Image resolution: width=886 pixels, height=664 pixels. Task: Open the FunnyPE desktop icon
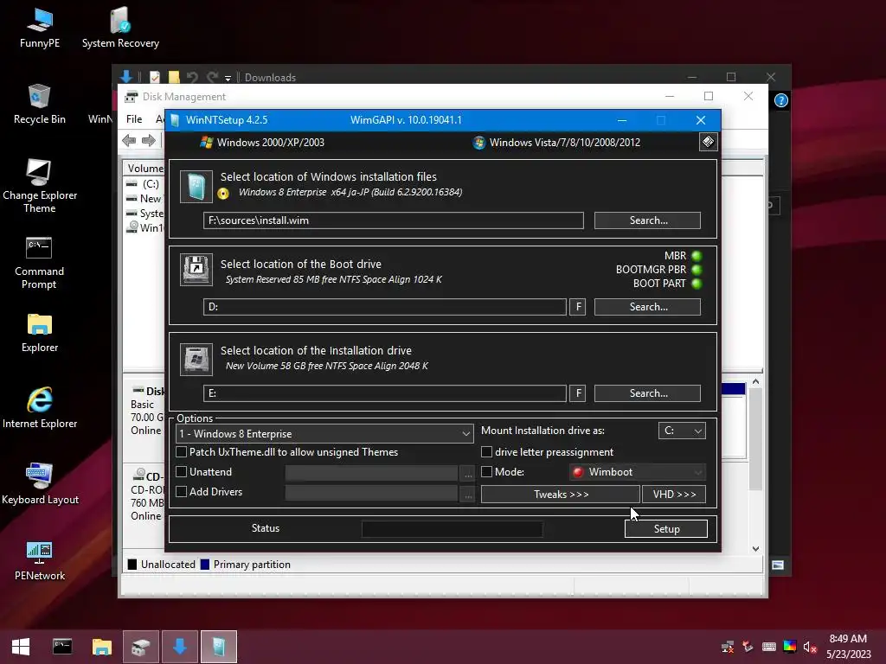click(40, 29)
